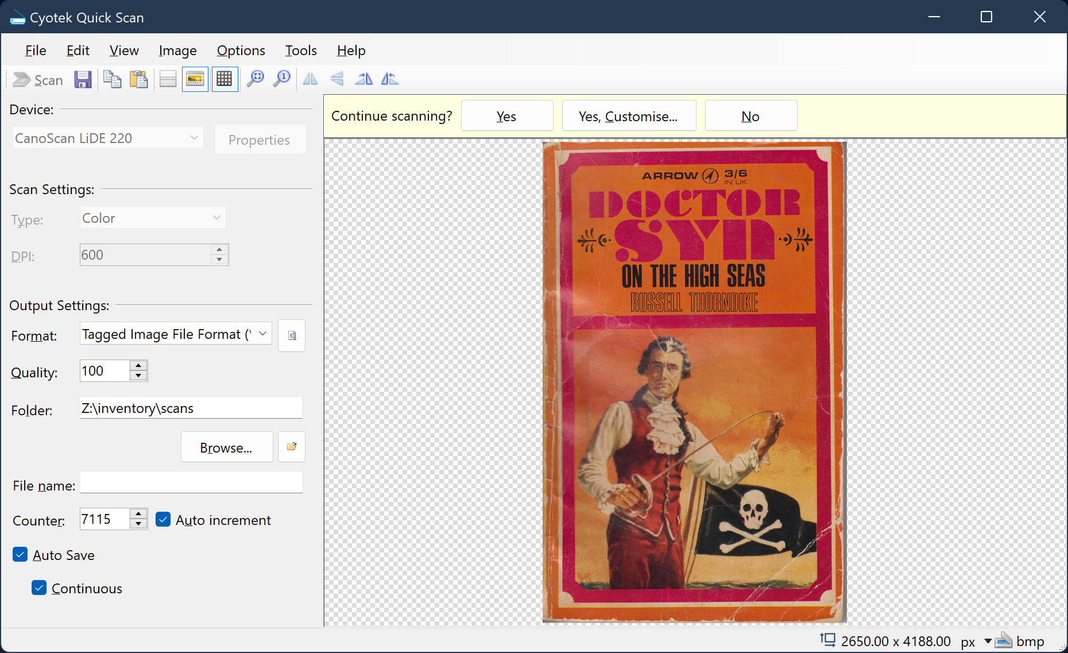Copy the image with the copy icon
Screen dimensions: 1068x653
click(x=112, y=80)
